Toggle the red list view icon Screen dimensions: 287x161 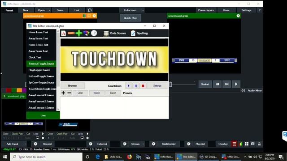pos(234,144)
